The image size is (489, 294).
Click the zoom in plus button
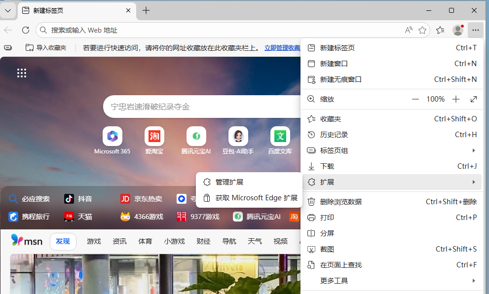[x=456, y=99]
